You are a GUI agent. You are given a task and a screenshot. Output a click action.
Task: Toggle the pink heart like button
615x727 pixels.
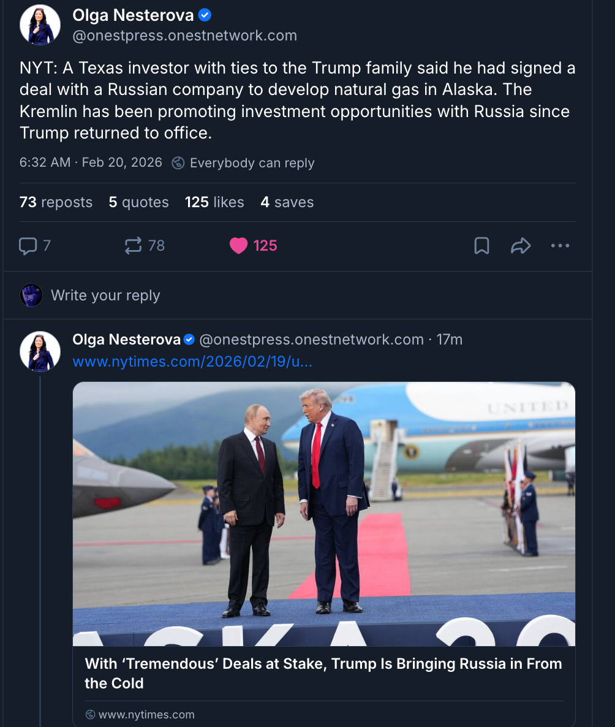239,246
